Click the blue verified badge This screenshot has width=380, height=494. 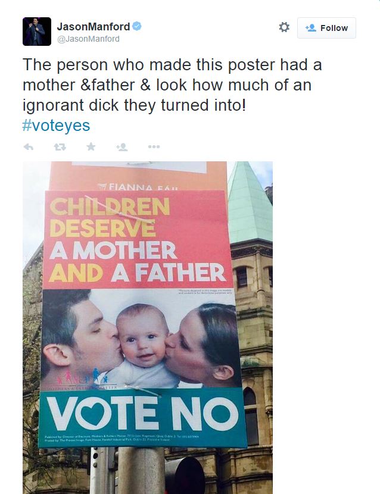pos(137,27)
